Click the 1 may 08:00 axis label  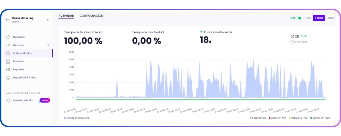197,110
